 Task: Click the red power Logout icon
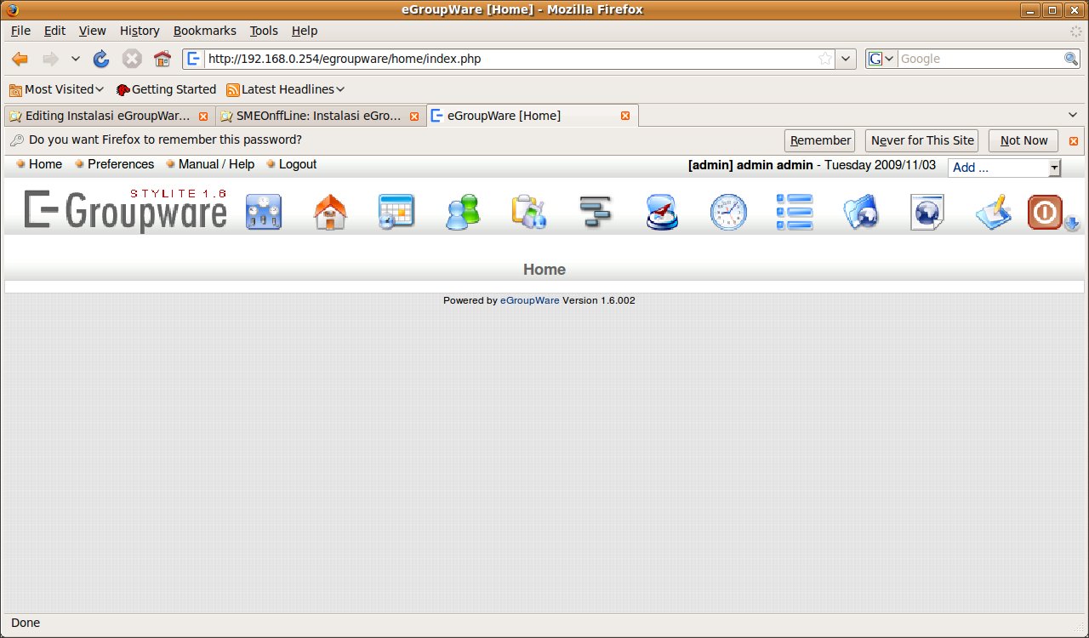1044,212
